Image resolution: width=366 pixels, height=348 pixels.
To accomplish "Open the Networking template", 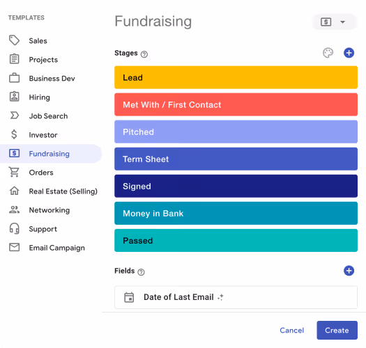I will click(51, 210).
